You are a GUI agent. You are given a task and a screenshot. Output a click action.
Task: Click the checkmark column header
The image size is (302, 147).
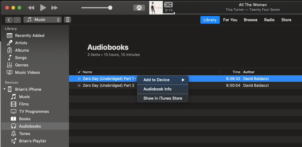point(79,72)
